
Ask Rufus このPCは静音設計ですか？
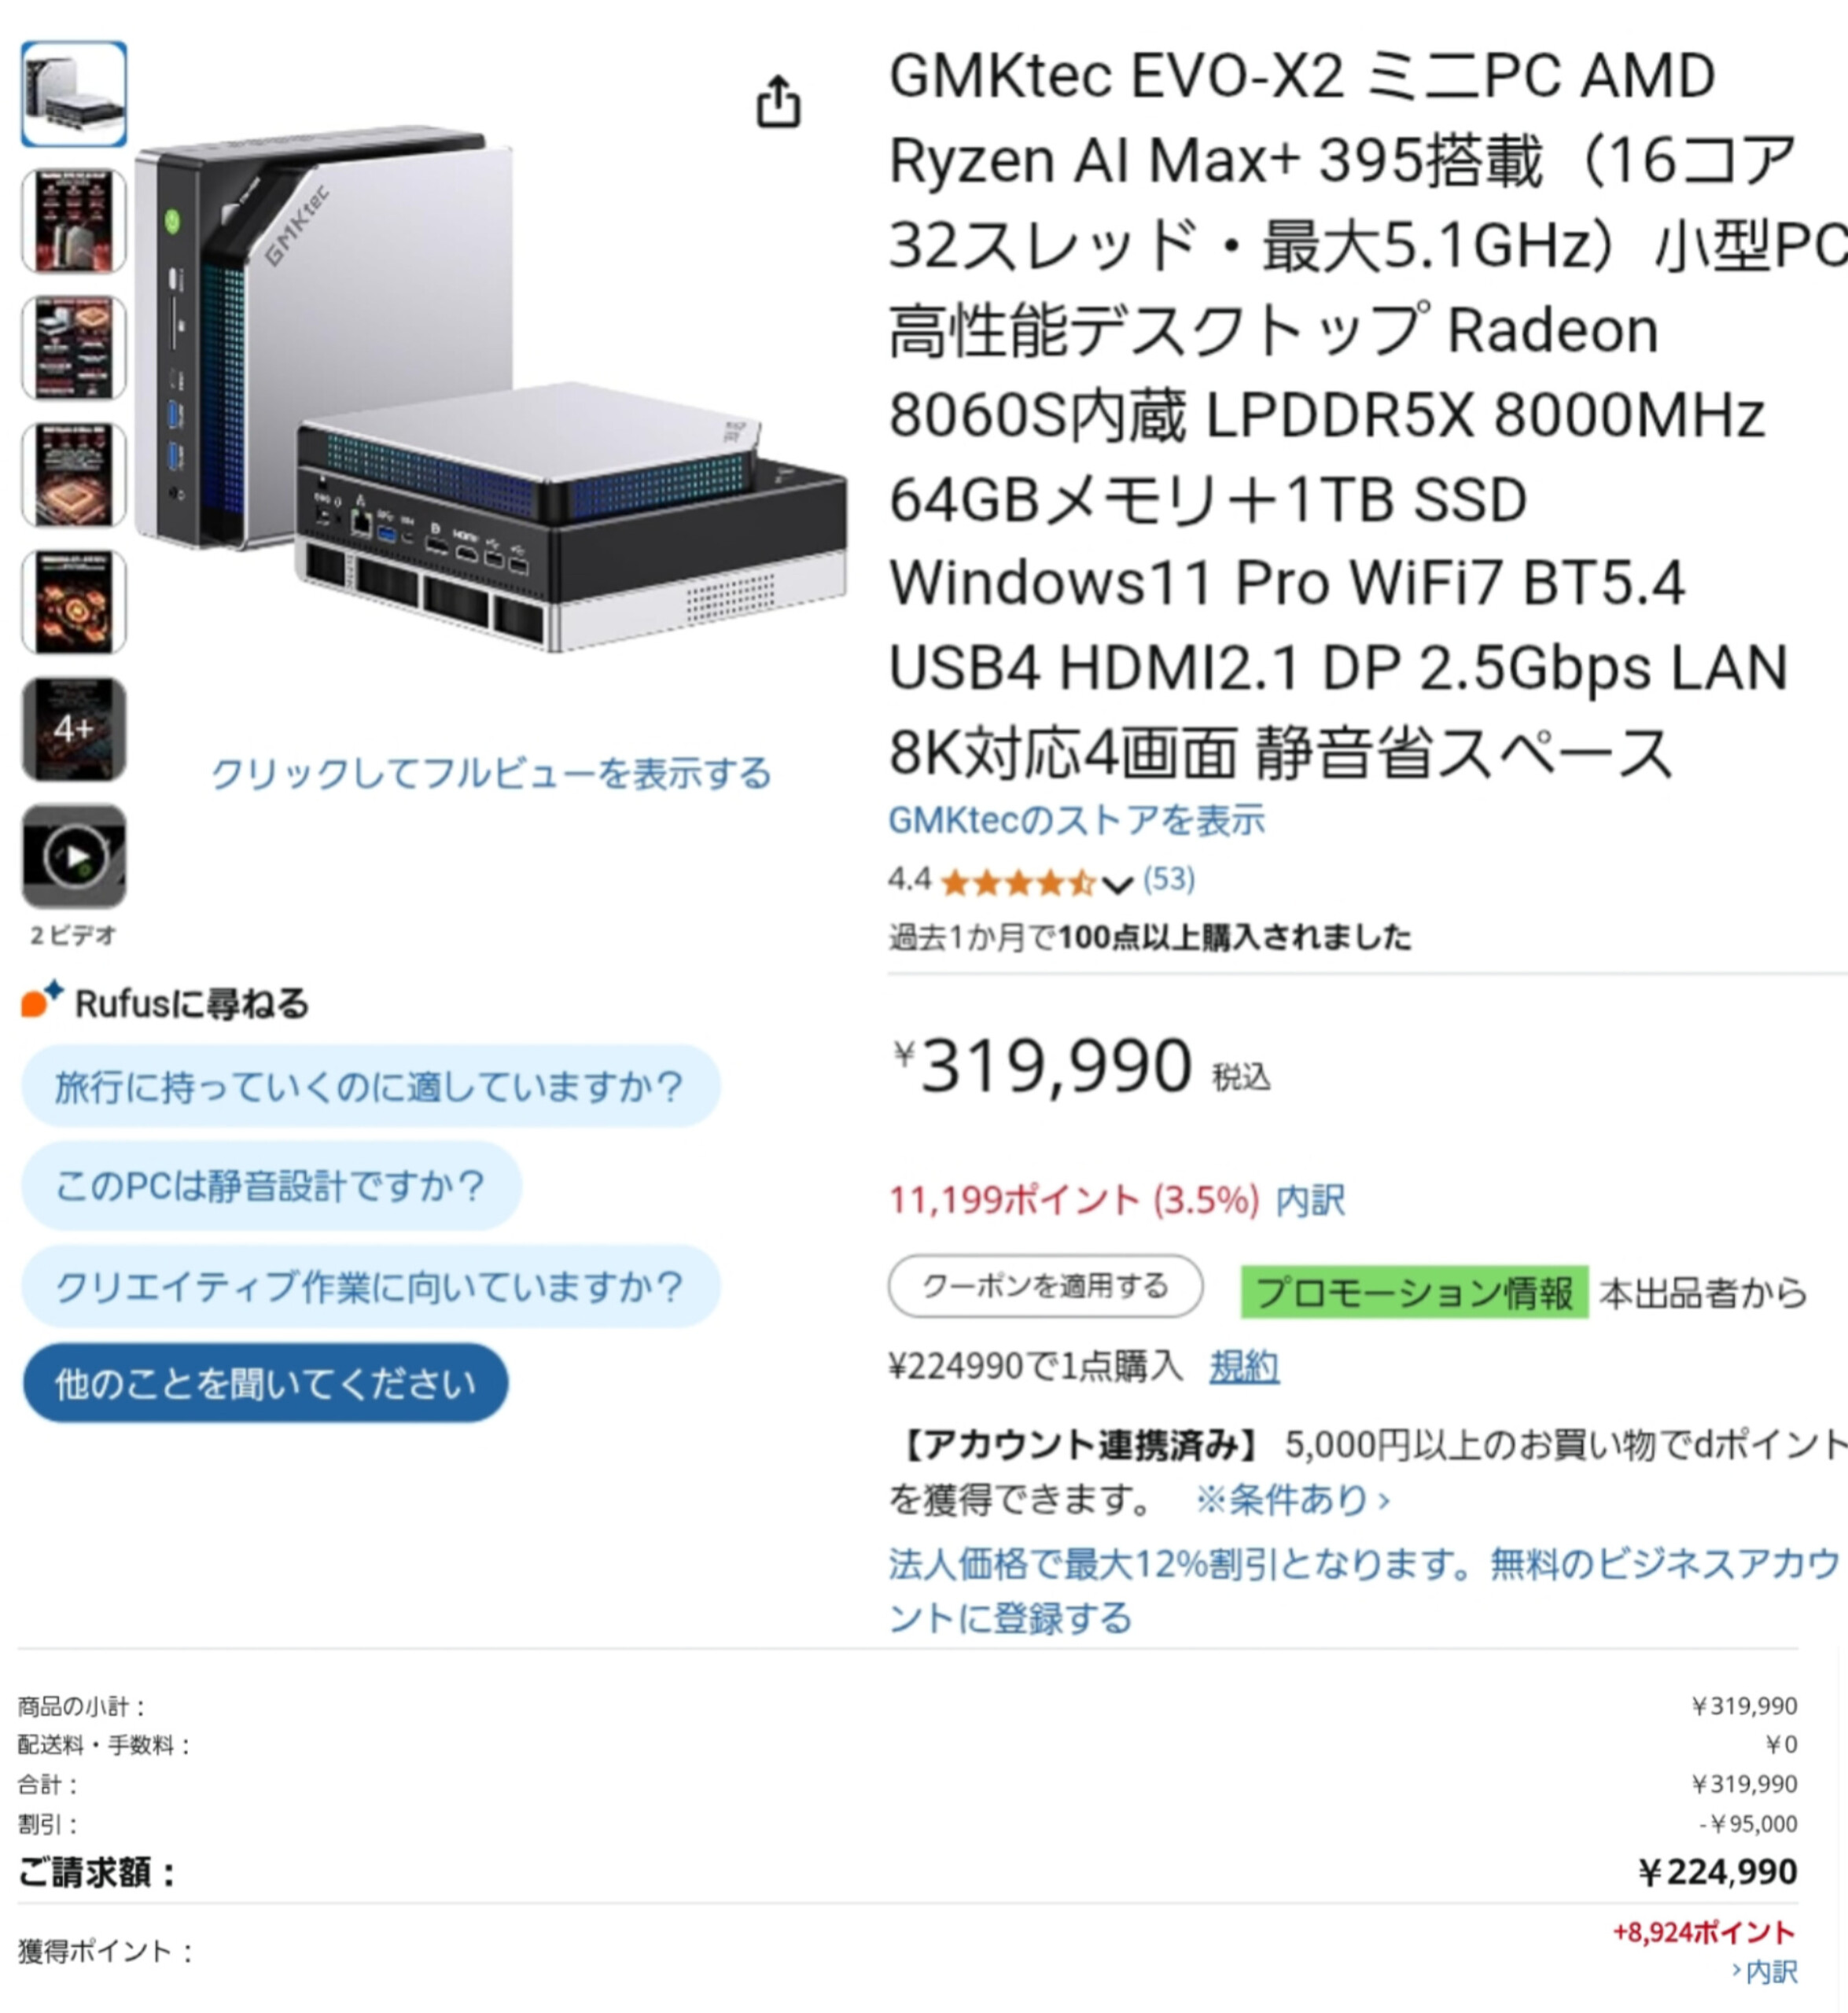click(271, 1186)
